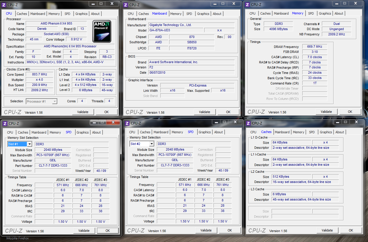Open the Processor #1 selection dropdown

coord(55,101)
